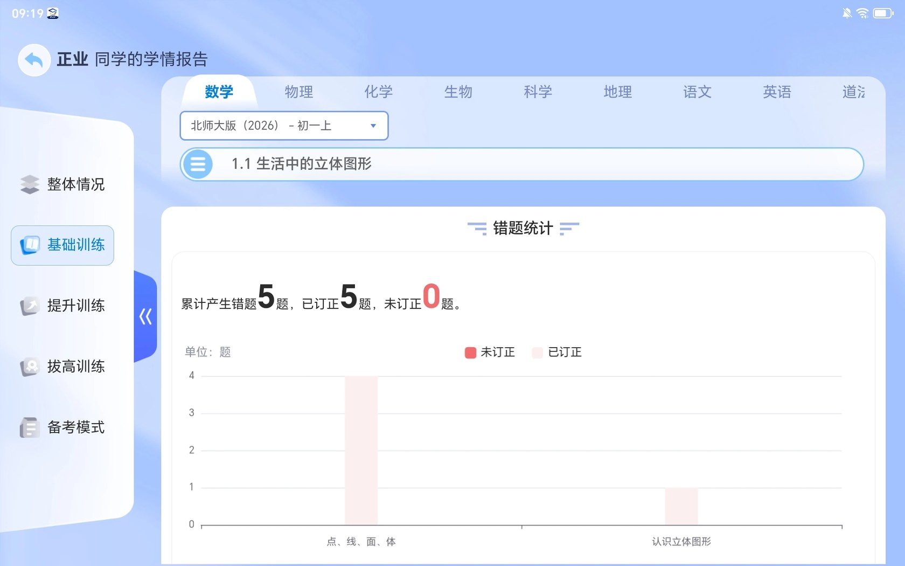905x566 pixels.
Task: Switch to the 语文 tab
Action: point(698,92)
